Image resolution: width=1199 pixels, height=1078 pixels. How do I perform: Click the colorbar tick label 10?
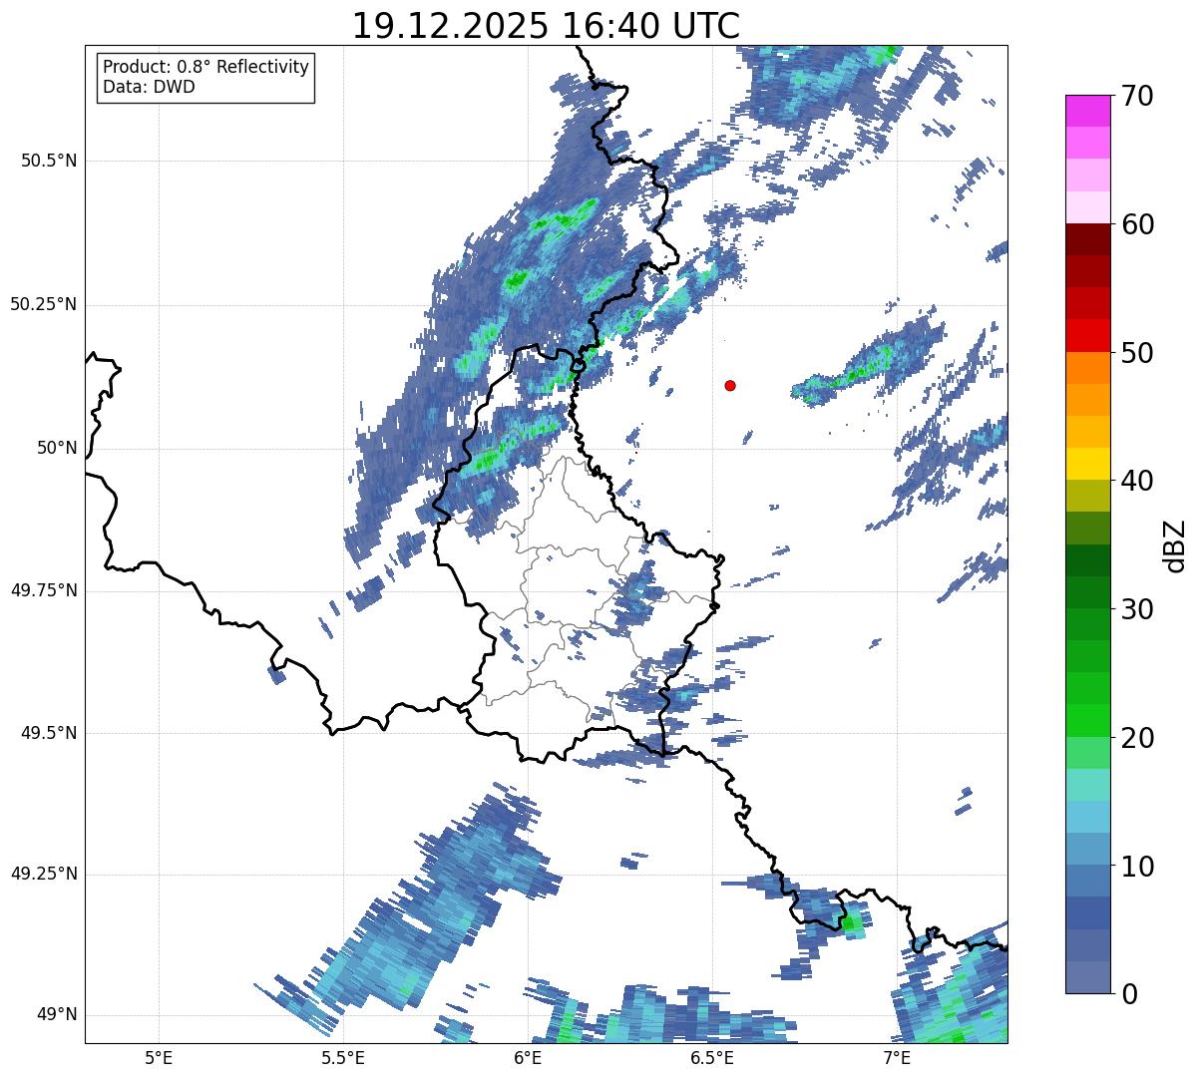click(1137, 866)
